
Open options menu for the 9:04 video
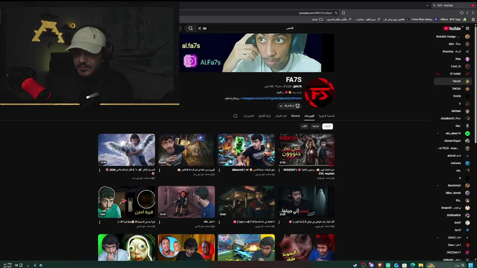click(x=99, y=222)
